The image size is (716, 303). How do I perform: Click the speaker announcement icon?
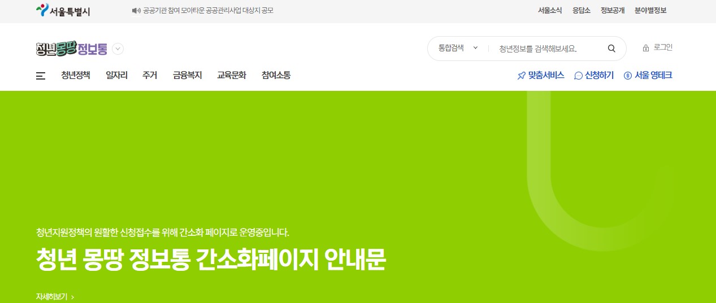136,11
